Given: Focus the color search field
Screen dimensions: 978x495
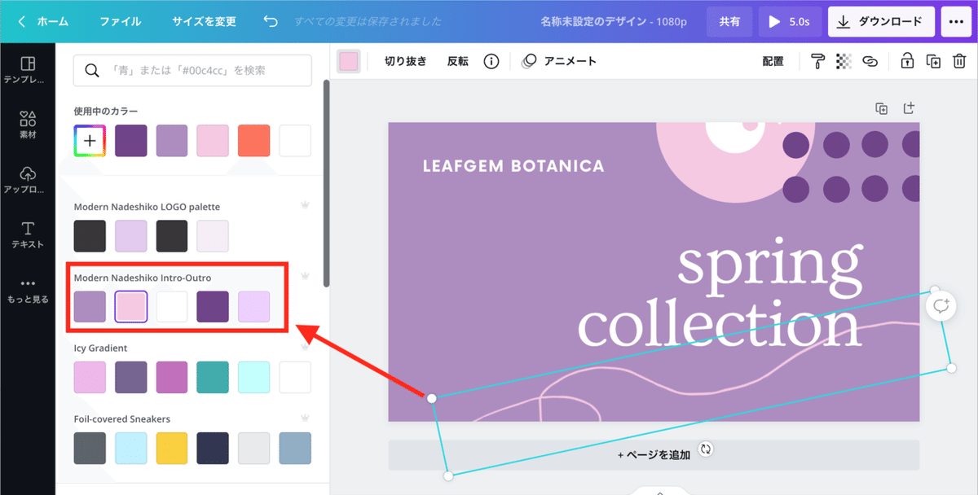Looking at the screenshot, I should coord(192,70).
